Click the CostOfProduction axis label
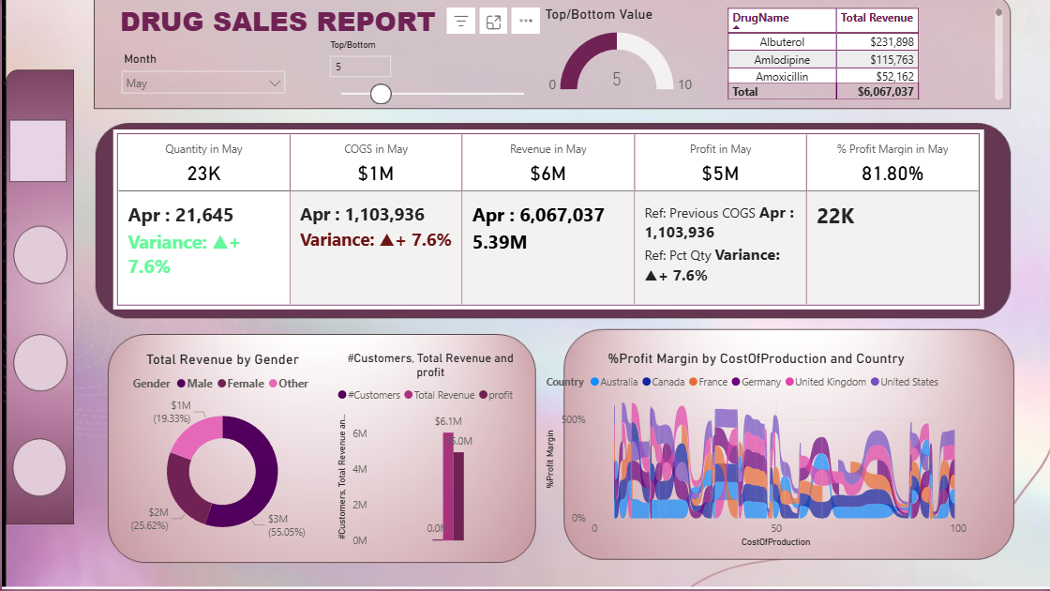Screen dimensions: 1050x591 click(775, 541)
